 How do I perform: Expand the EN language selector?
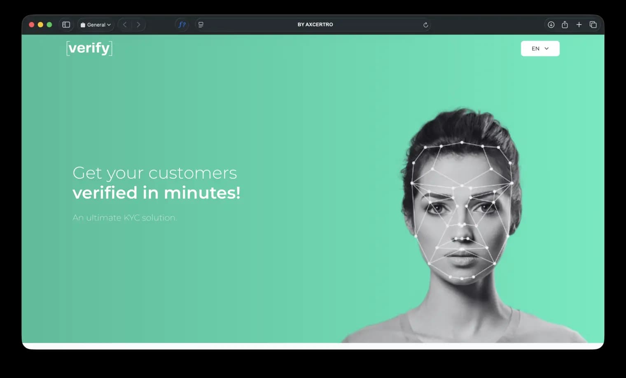(546, 48)
